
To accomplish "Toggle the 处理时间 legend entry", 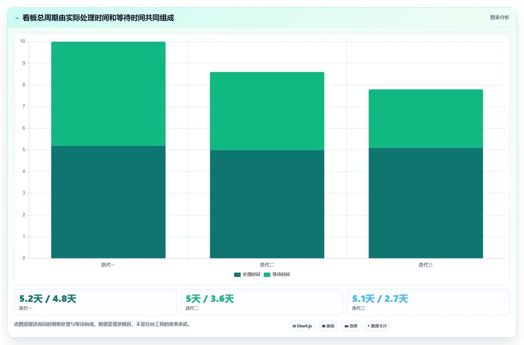I will click(247, 274).
